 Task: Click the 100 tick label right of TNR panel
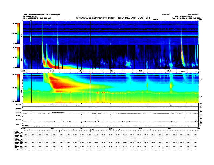[201, 80]
